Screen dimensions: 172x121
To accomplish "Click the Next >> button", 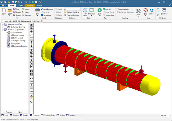I will tap(21, 112).
